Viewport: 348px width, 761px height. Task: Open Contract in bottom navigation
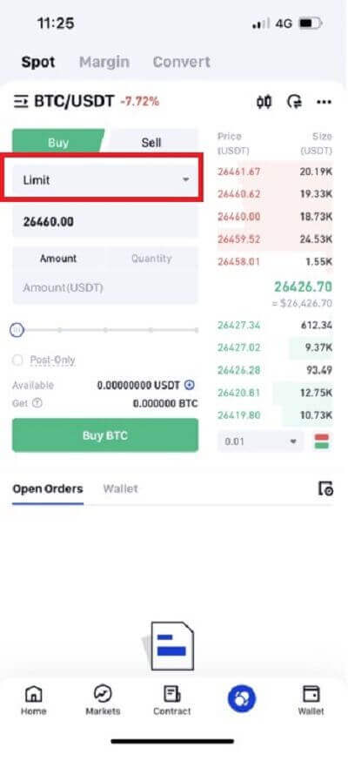(x=172, y=700)
